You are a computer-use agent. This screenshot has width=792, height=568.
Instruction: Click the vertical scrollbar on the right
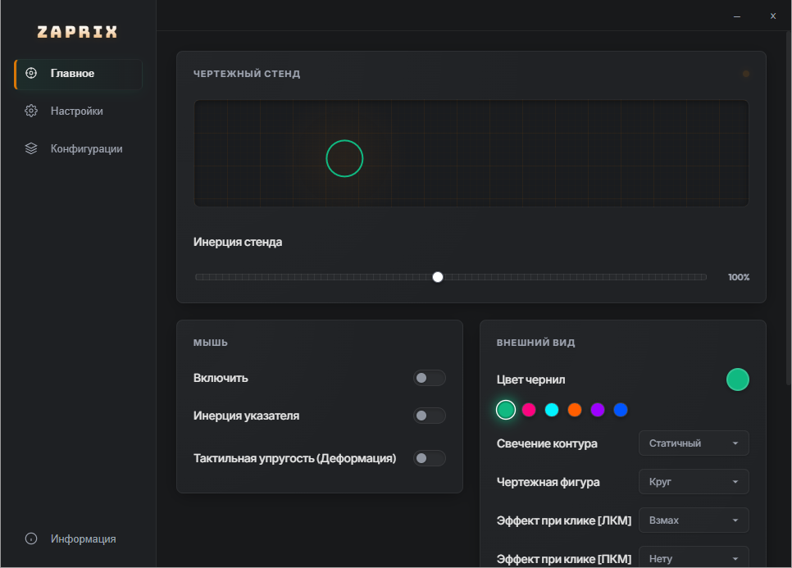coord(789,208)
